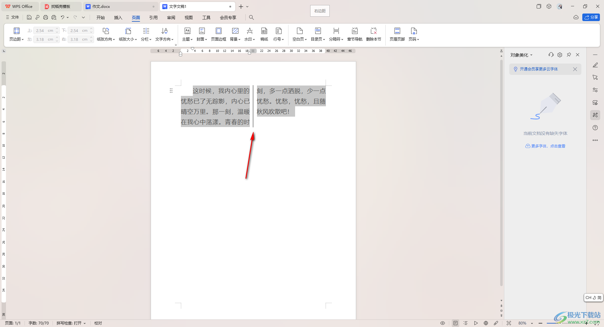Screen dimensions: 604x327
Task: Click 更多字体，点击查看 link
Action: point(545,146)
